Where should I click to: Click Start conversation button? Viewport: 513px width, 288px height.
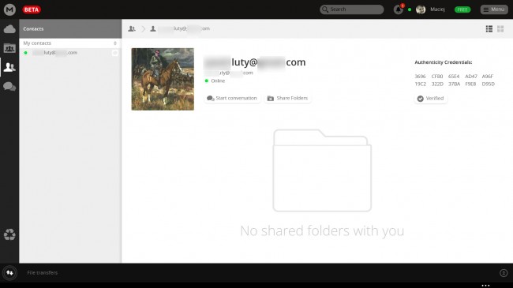point(232,98)
